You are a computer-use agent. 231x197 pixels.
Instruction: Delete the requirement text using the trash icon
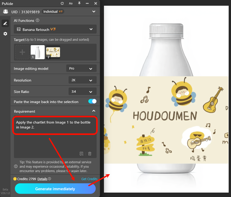pyautogui.click(x=90, y=154)
